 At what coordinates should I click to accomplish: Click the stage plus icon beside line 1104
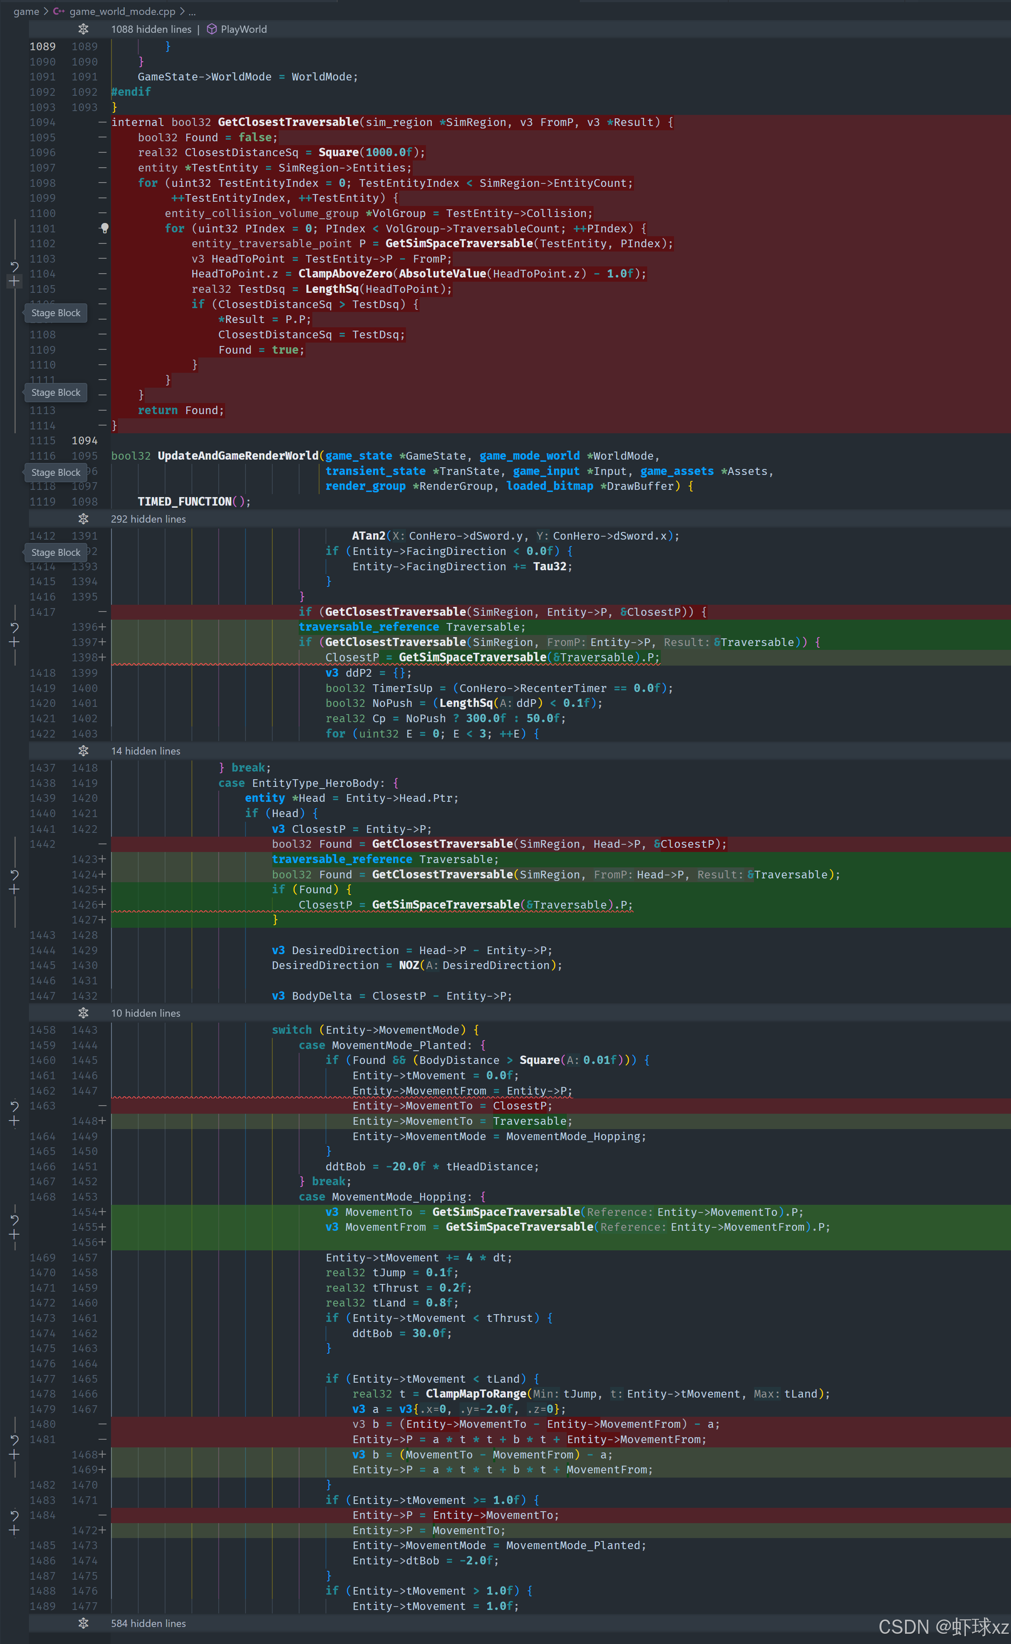[14, 281]
